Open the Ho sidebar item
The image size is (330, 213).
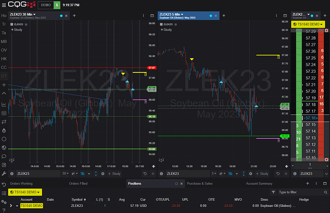coord(4,16)
